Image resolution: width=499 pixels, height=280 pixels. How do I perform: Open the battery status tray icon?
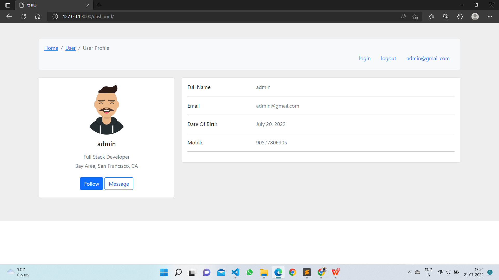[456, 272]
